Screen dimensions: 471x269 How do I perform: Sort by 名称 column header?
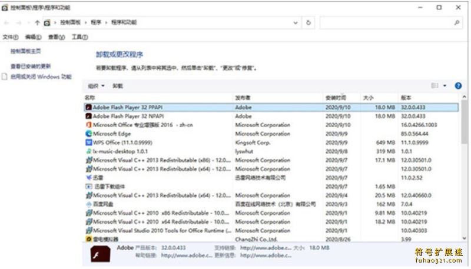pyautogui.click(x=90, y=98)
